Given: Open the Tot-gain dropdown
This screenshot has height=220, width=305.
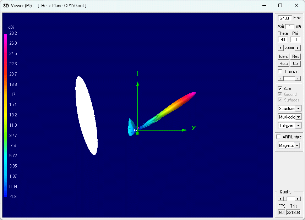Looking at the screenshot, I should pos(299,125).
